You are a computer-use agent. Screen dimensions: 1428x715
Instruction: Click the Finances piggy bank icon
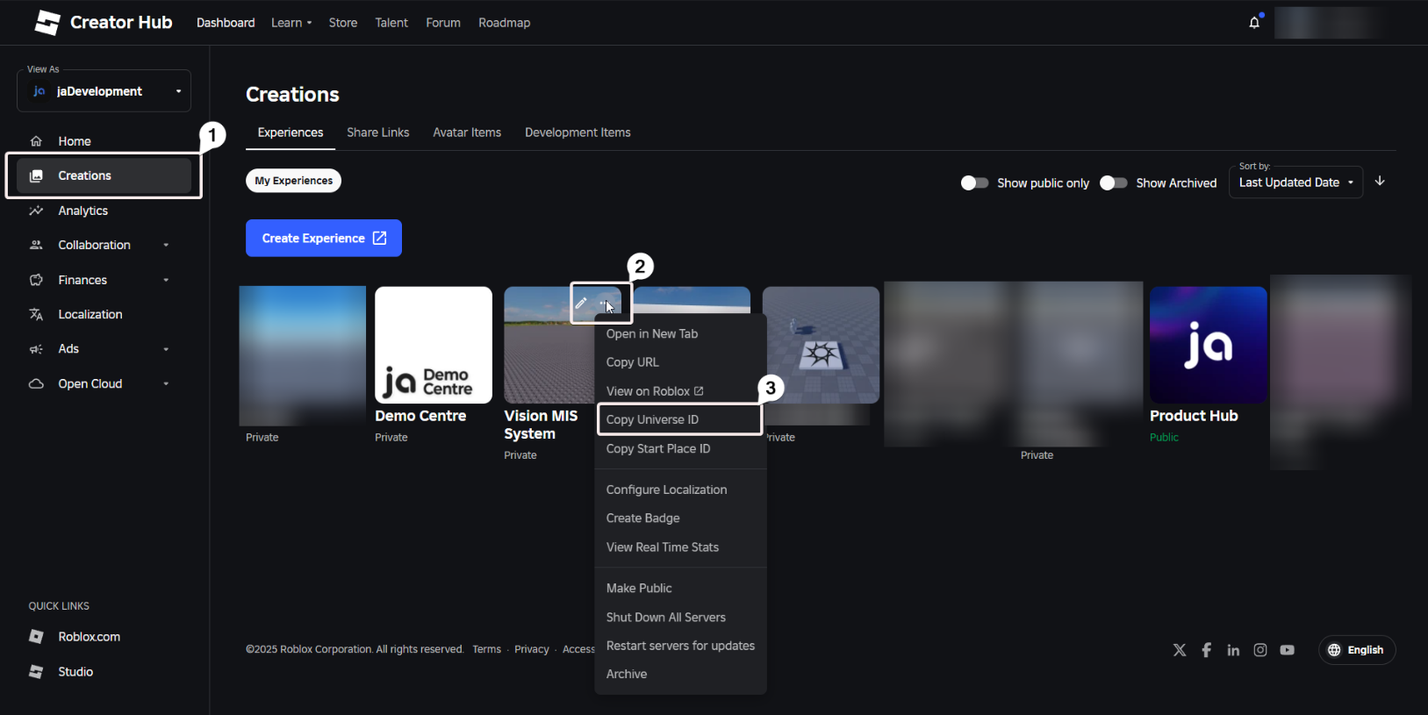36,280
